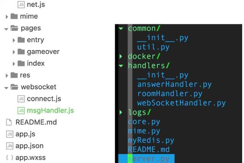Expand the entry folder arrow
This screenshot has height=163, width=244.
point(14,40)
